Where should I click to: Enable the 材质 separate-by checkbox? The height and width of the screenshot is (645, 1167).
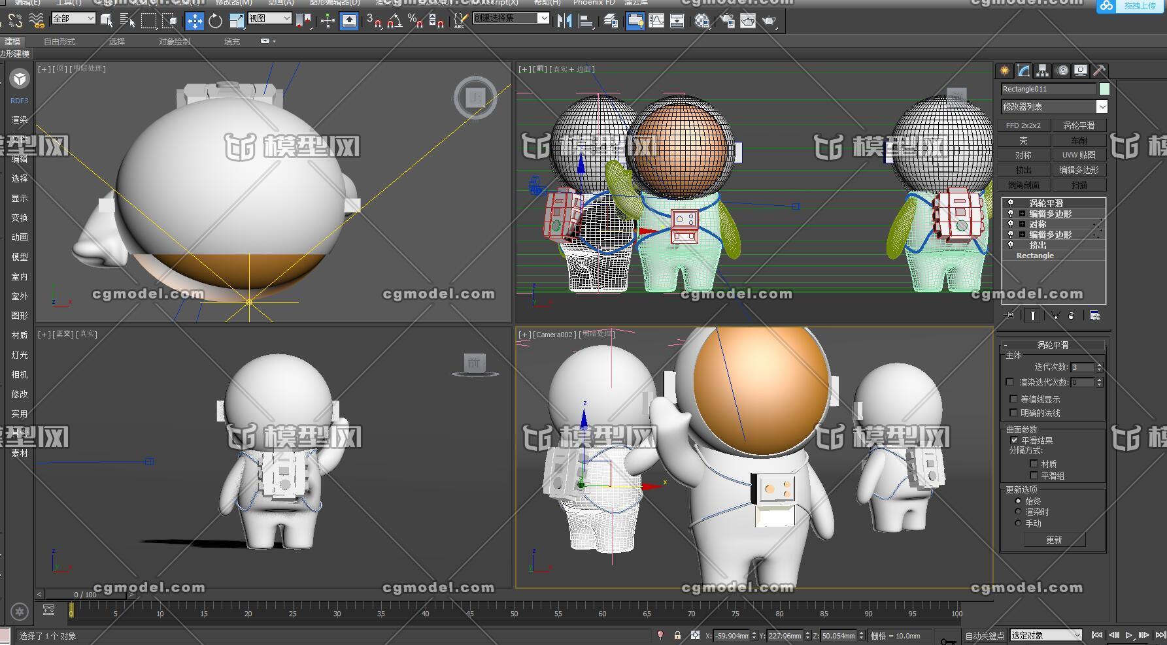tap(1034, 463)
